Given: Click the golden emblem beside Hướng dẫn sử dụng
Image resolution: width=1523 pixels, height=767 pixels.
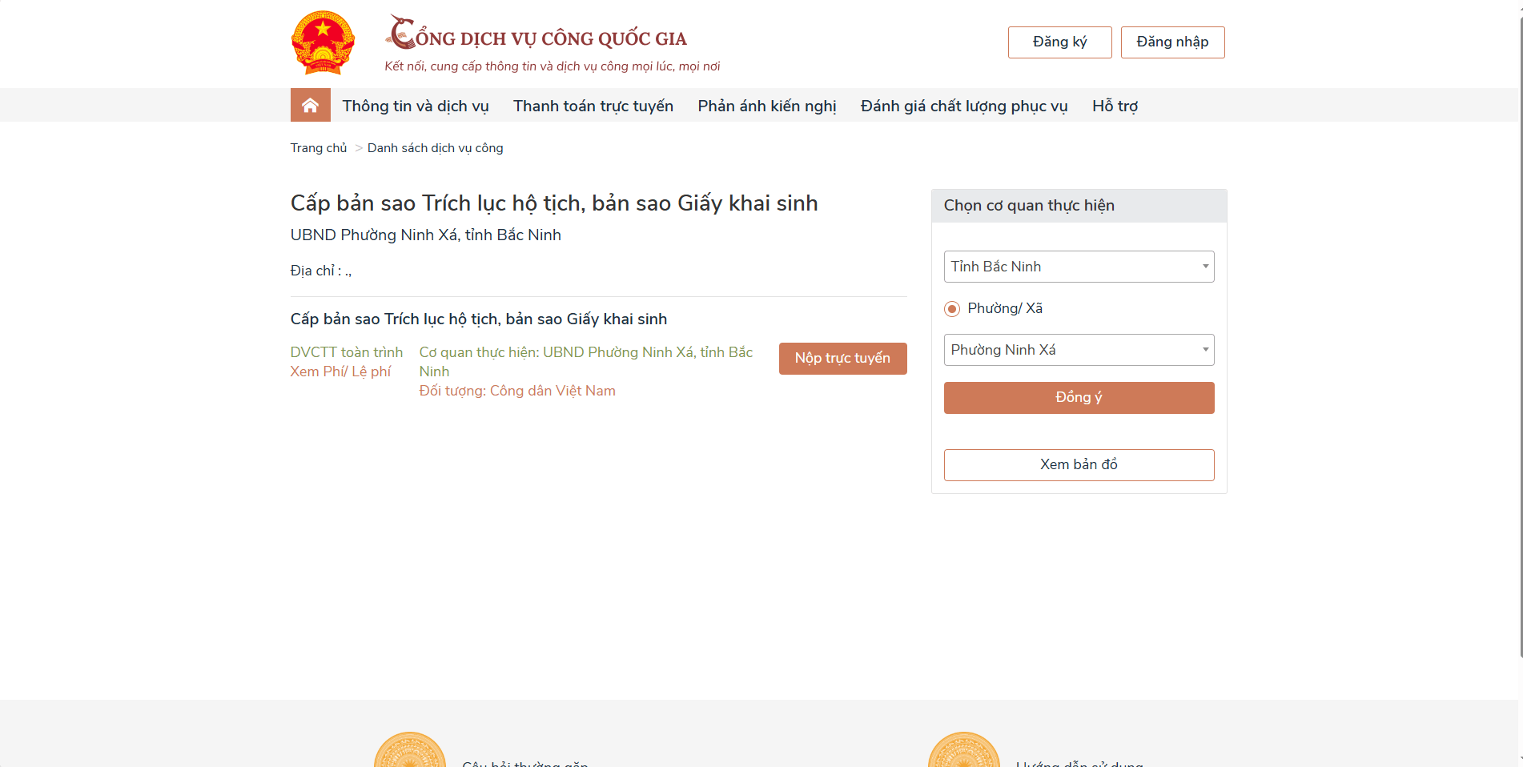Looking at the screenshot, I should coord(964,753).
